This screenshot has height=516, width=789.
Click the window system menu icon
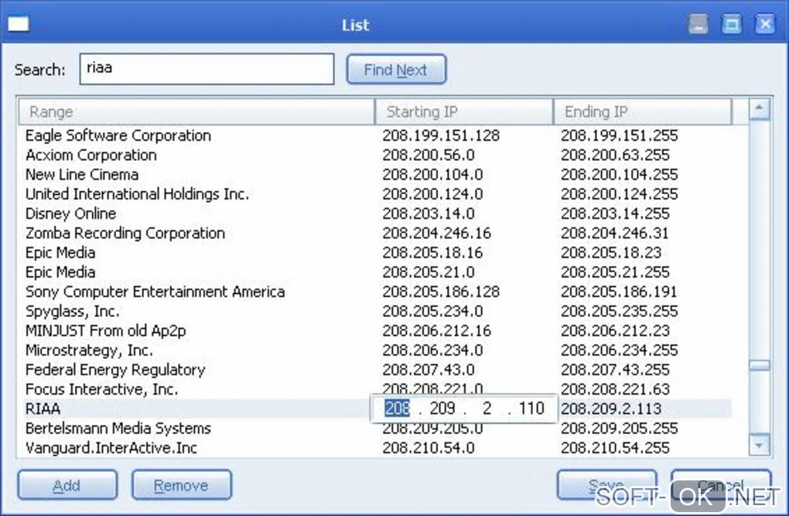tap(19, 24)
